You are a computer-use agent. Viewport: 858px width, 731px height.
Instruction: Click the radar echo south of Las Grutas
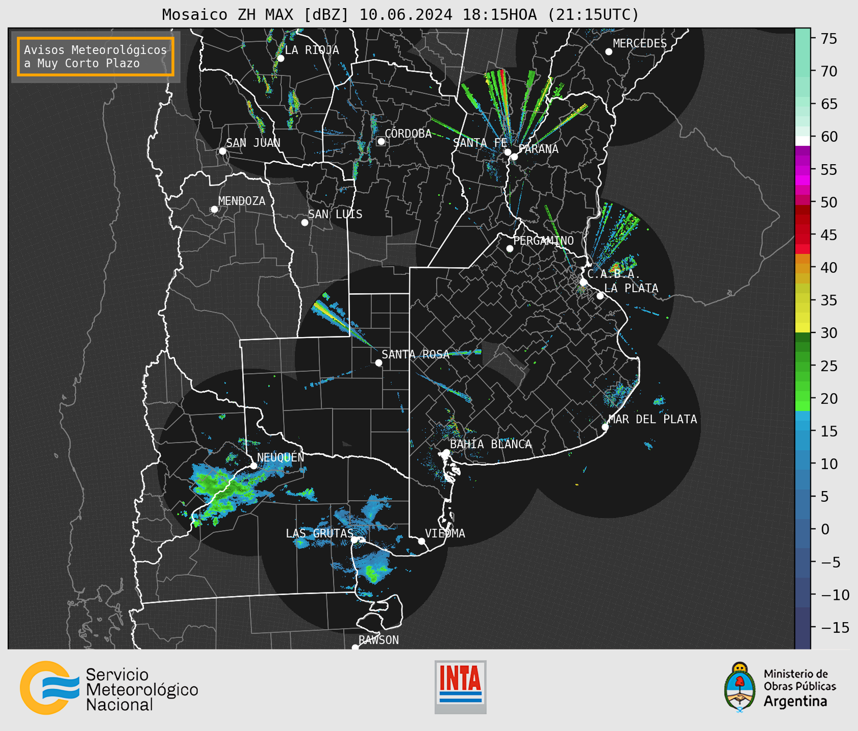pos(373,567)
